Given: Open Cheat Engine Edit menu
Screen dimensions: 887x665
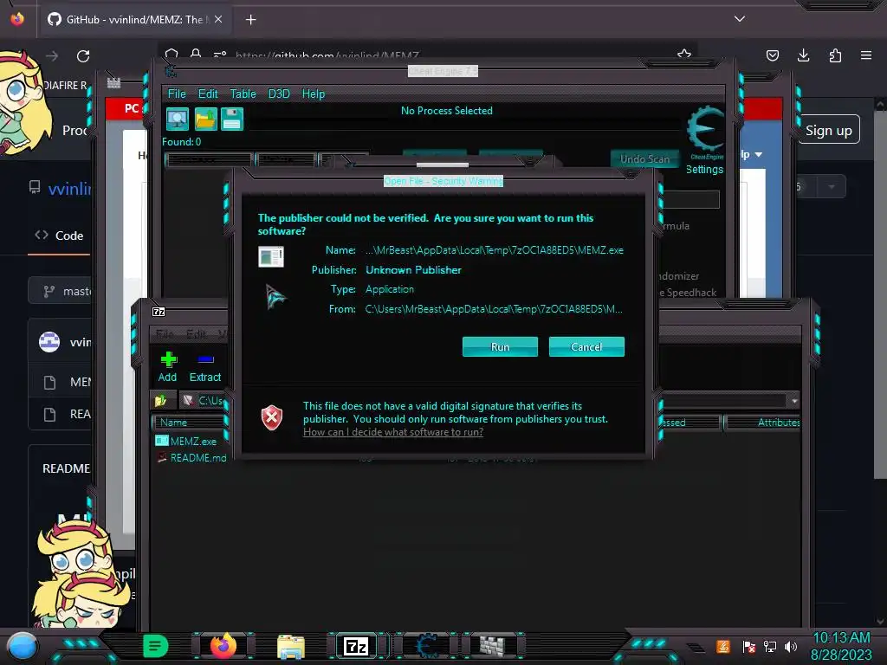Looking at the screenshot, I should [x=208, y=94].
